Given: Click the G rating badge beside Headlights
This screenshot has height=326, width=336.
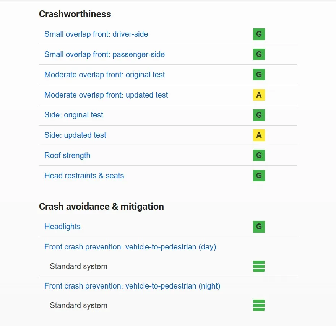Looking at the screenshot, I should point(259,227).
